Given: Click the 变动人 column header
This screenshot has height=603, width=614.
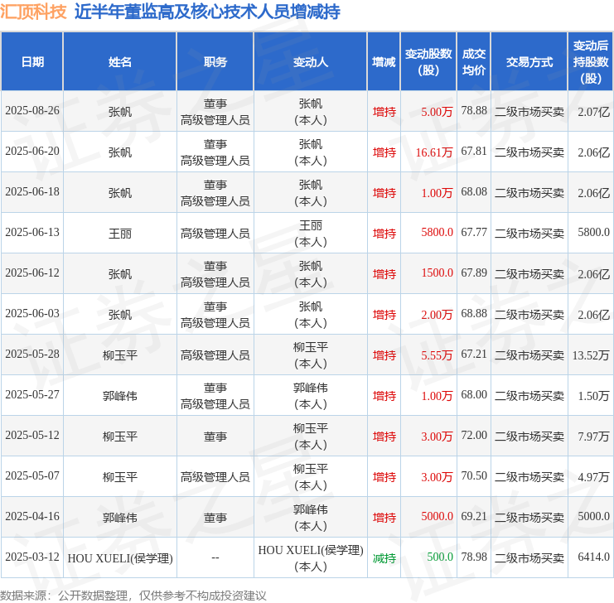Looking at the screenshot, I should click(x=311, y=62).
